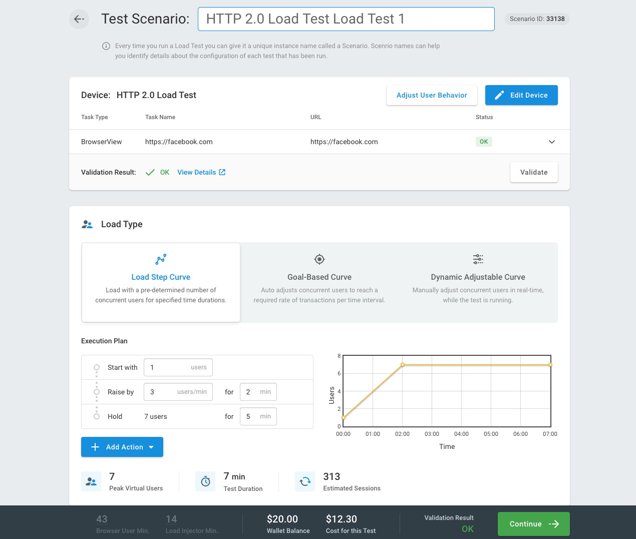The height and width of the screenshot is (539, 636).
Task: Click the Validate button
Action: pos(534,172)
